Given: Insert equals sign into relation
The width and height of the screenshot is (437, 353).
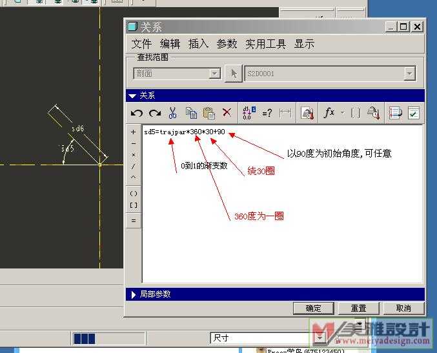Looking at the screenshot, I should click(134, 220).
